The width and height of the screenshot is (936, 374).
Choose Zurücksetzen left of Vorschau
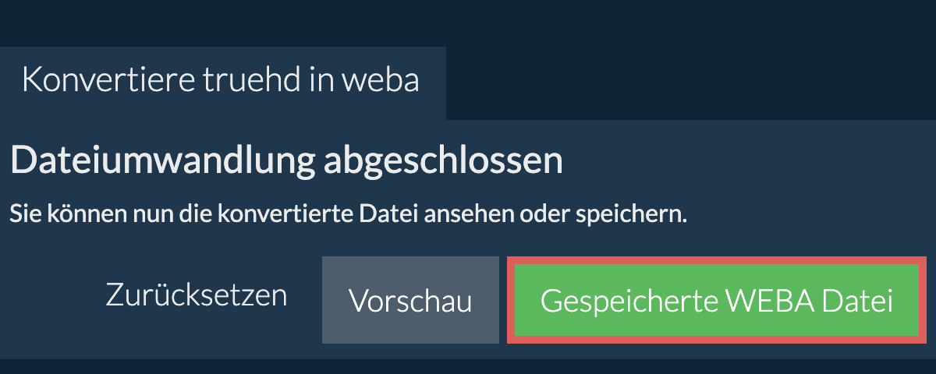[x=197, y=296]
